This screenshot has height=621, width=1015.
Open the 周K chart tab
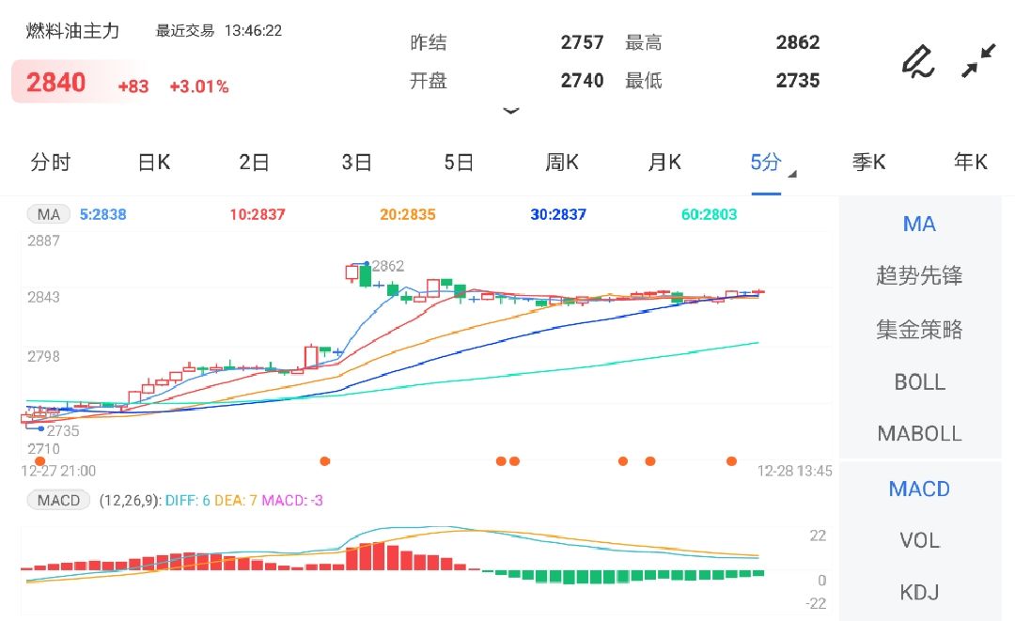click(x=562, y=162)
